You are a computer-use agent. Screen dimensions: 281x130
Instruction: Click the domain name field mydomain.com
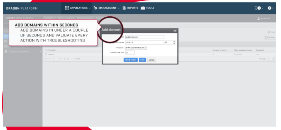145,37
